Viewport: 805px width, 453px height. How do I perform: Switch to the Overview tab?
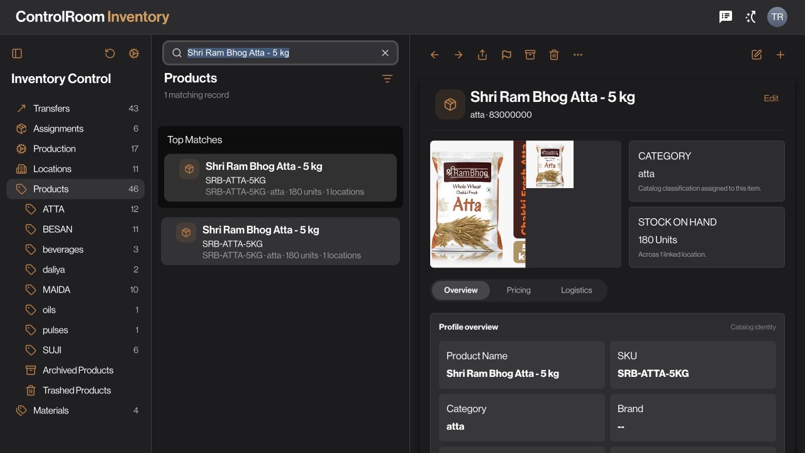pos(461,290)
